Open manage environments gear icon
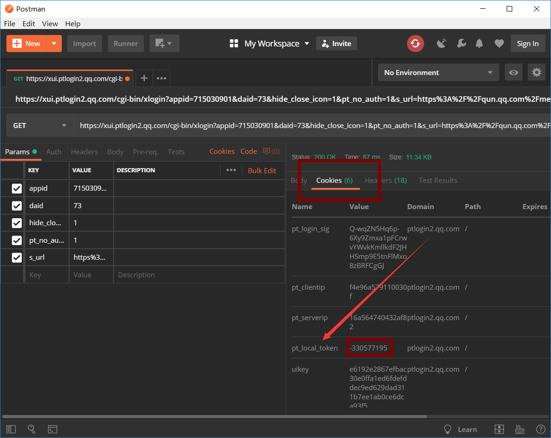Viewport: 551px width, 438px height. 536,73
